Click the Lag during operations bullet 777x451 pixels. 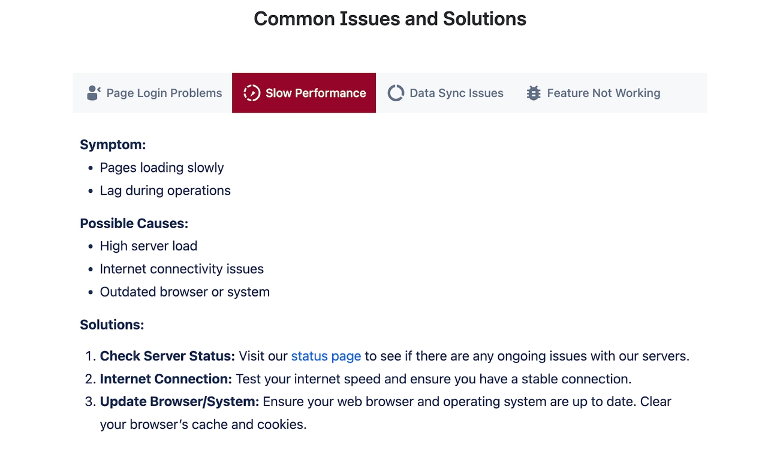pos(165,190)
